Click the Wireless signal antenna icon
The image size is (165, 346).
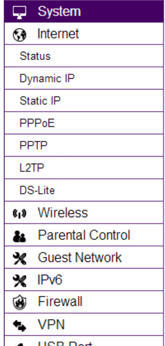(20, 214)
